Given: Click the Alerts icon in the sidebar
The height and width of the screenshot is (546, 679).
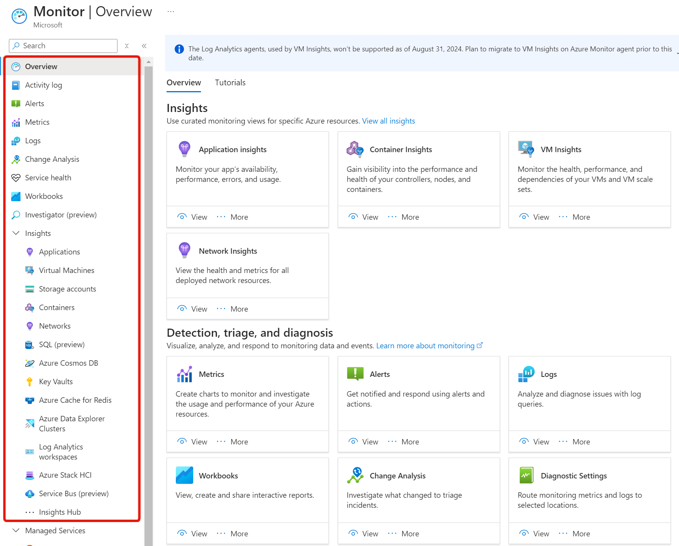Looking at the screenshot, I should (16, 103).
